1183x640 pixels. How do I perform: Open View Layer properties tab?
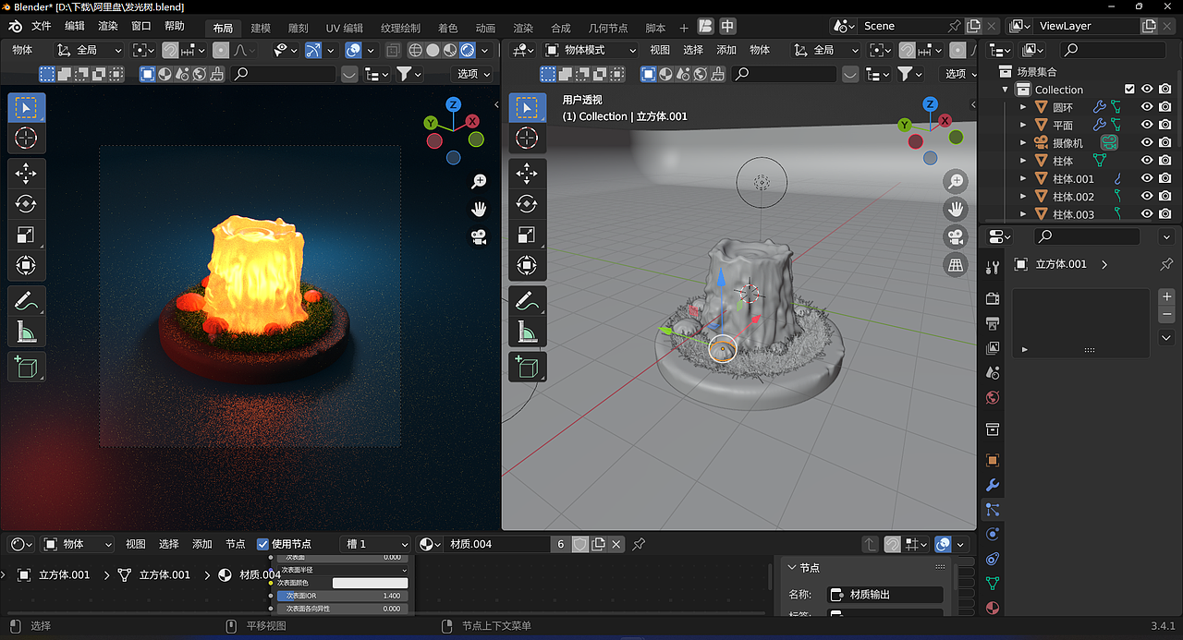tap(993, 348)
